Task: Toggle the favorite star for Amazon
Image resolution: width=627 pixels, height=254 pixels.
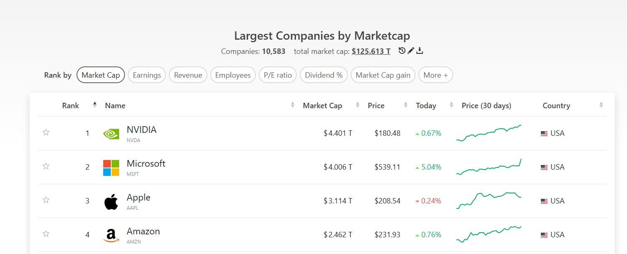Action: 46,234
